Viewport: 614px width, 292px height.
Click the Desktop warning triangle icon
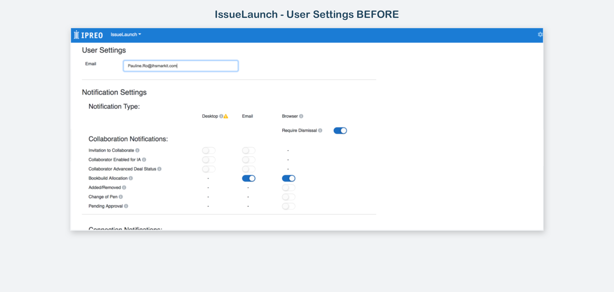coord(226,116)
